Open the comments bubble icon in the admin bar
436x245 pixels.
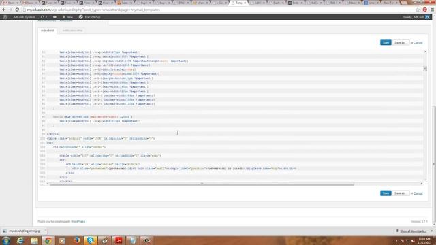(54, 17)
